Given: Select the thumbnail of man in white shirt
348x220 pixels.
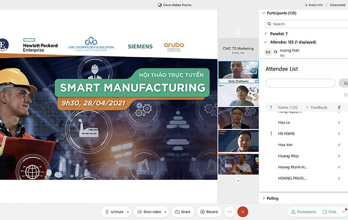Looking at the screenshot, I should 238,164.
